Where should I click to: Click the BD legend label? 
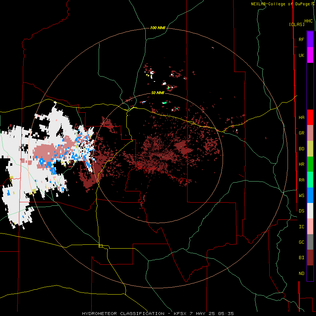click(x=301, y=149)
